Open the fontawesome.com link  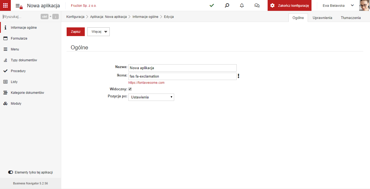147,83
